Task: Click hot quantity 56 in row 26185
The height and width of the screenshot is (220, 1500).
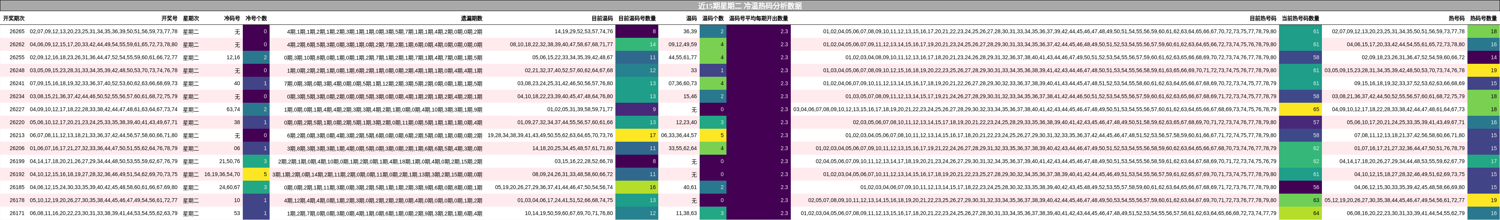Action: coord(1300,187)
